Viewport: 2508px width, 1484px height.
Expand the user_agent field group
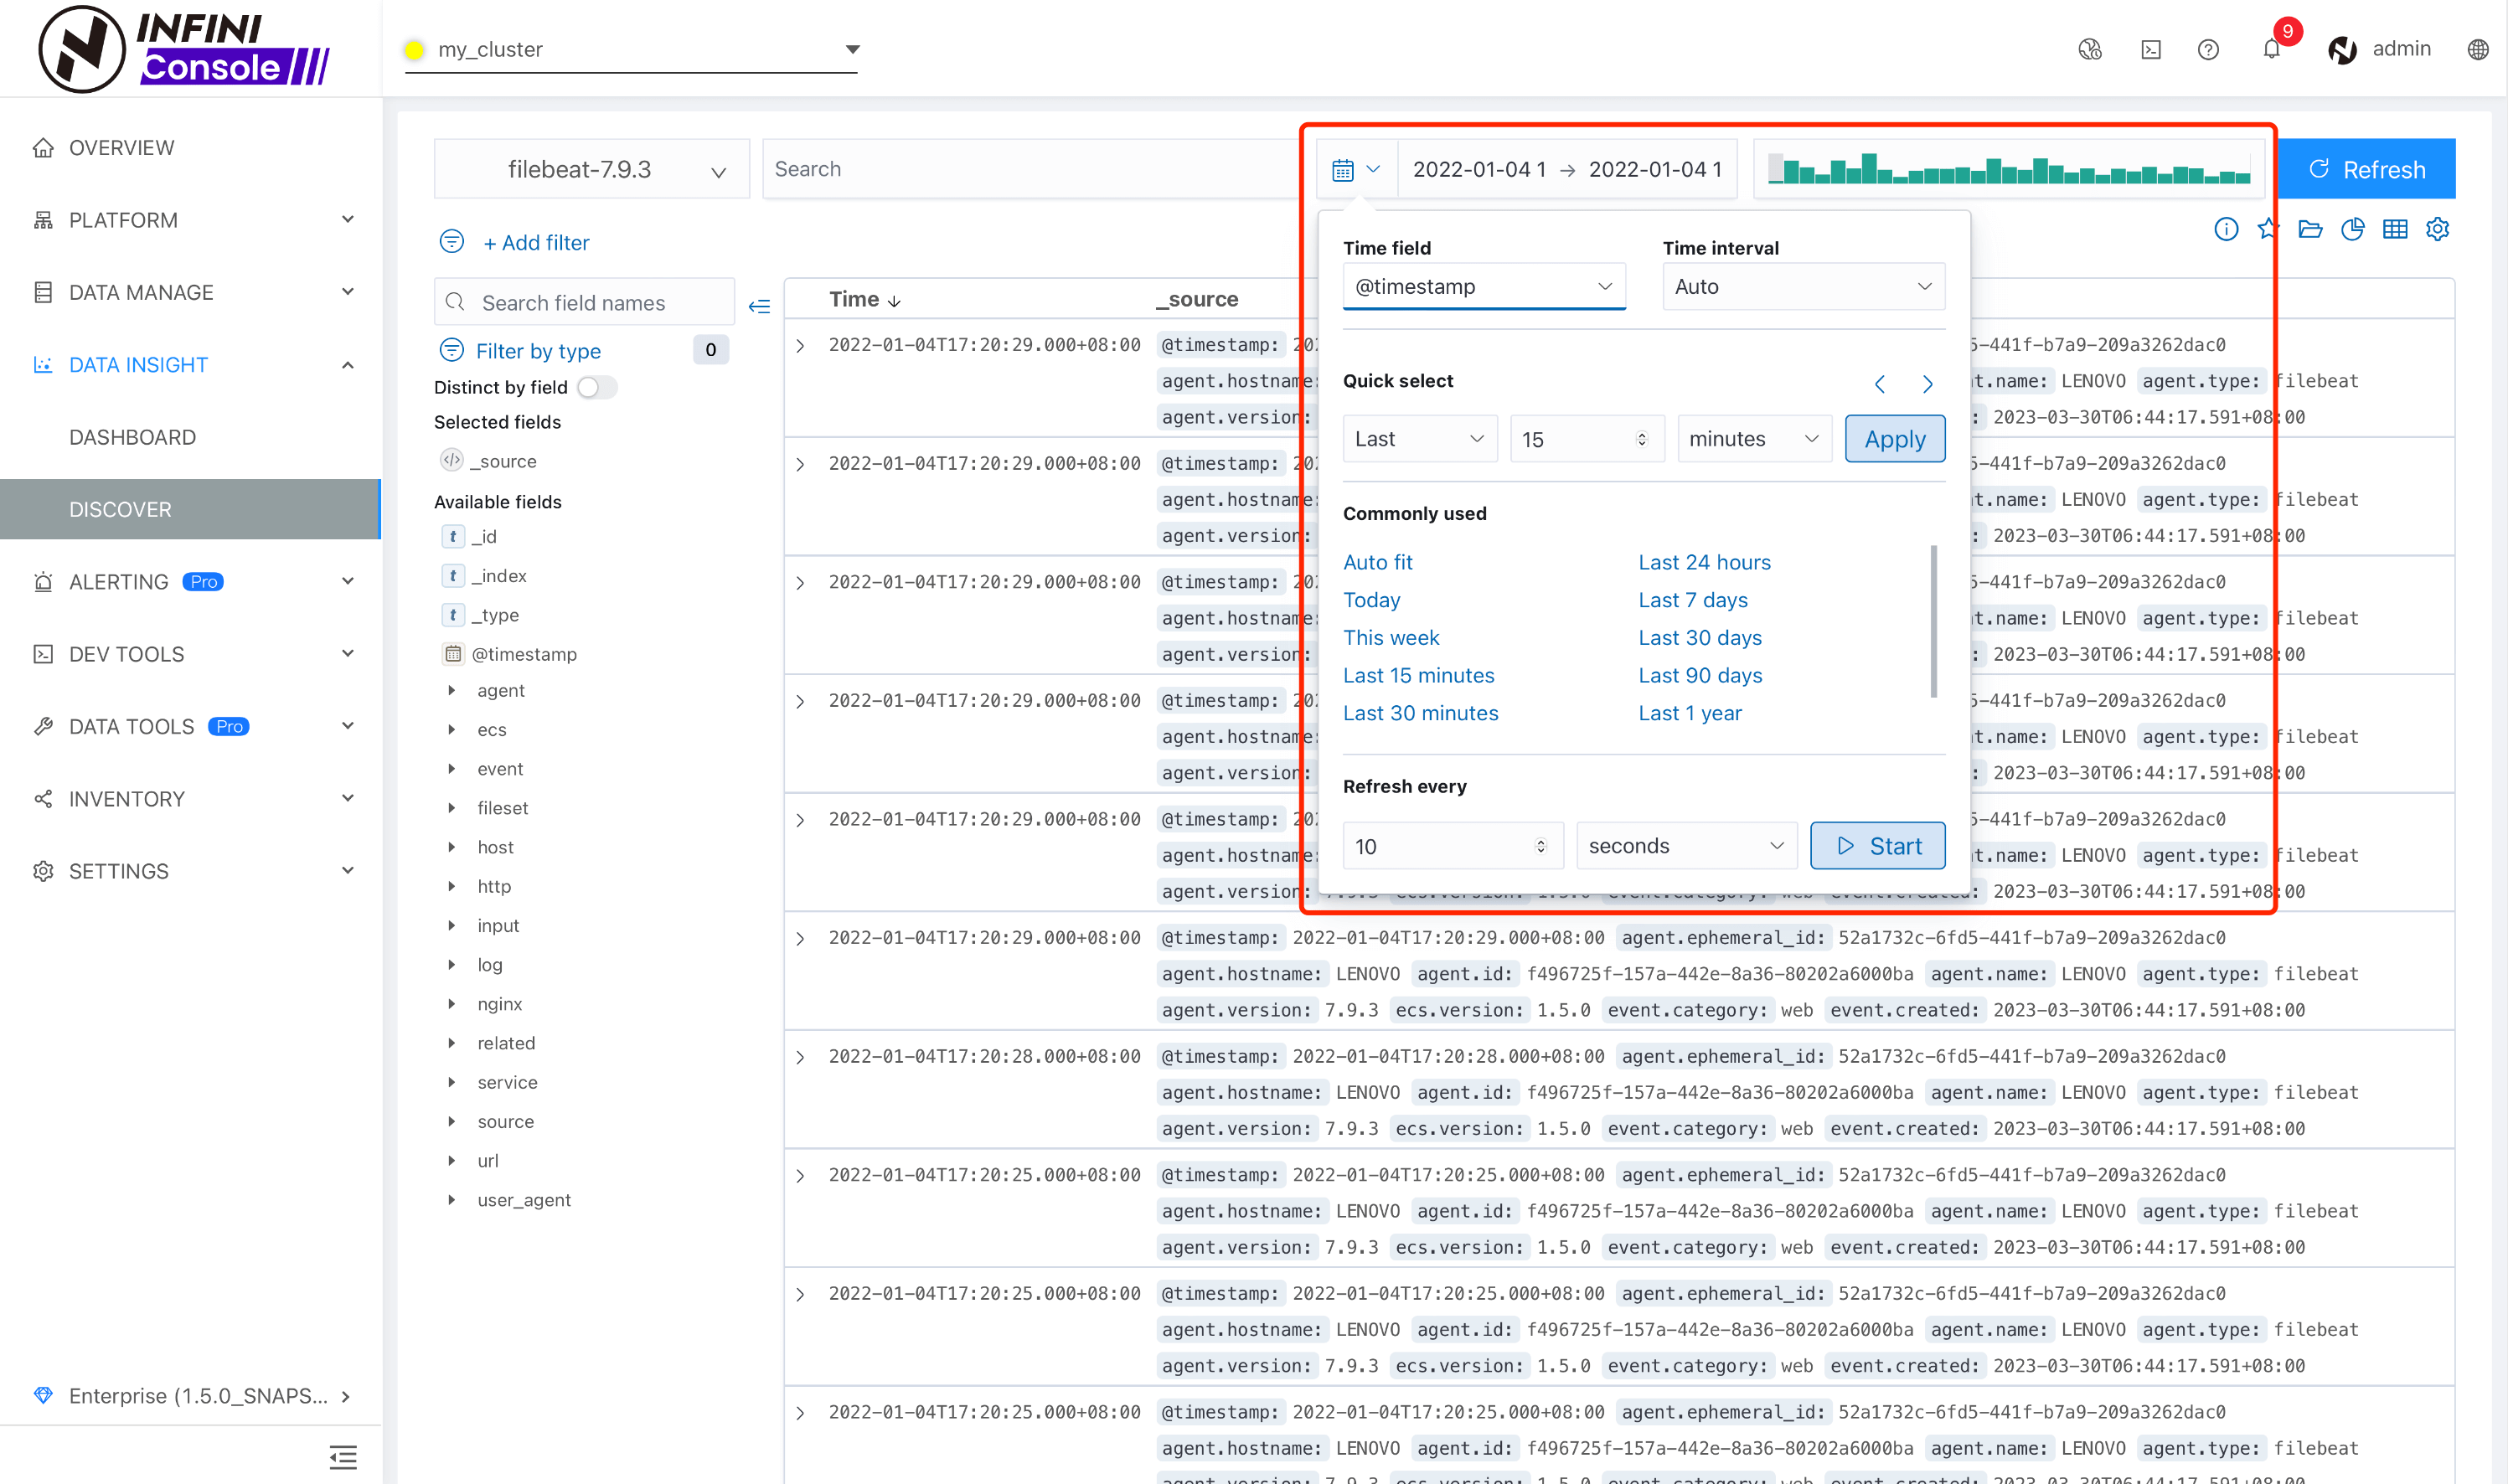(x=452, y=1199)
